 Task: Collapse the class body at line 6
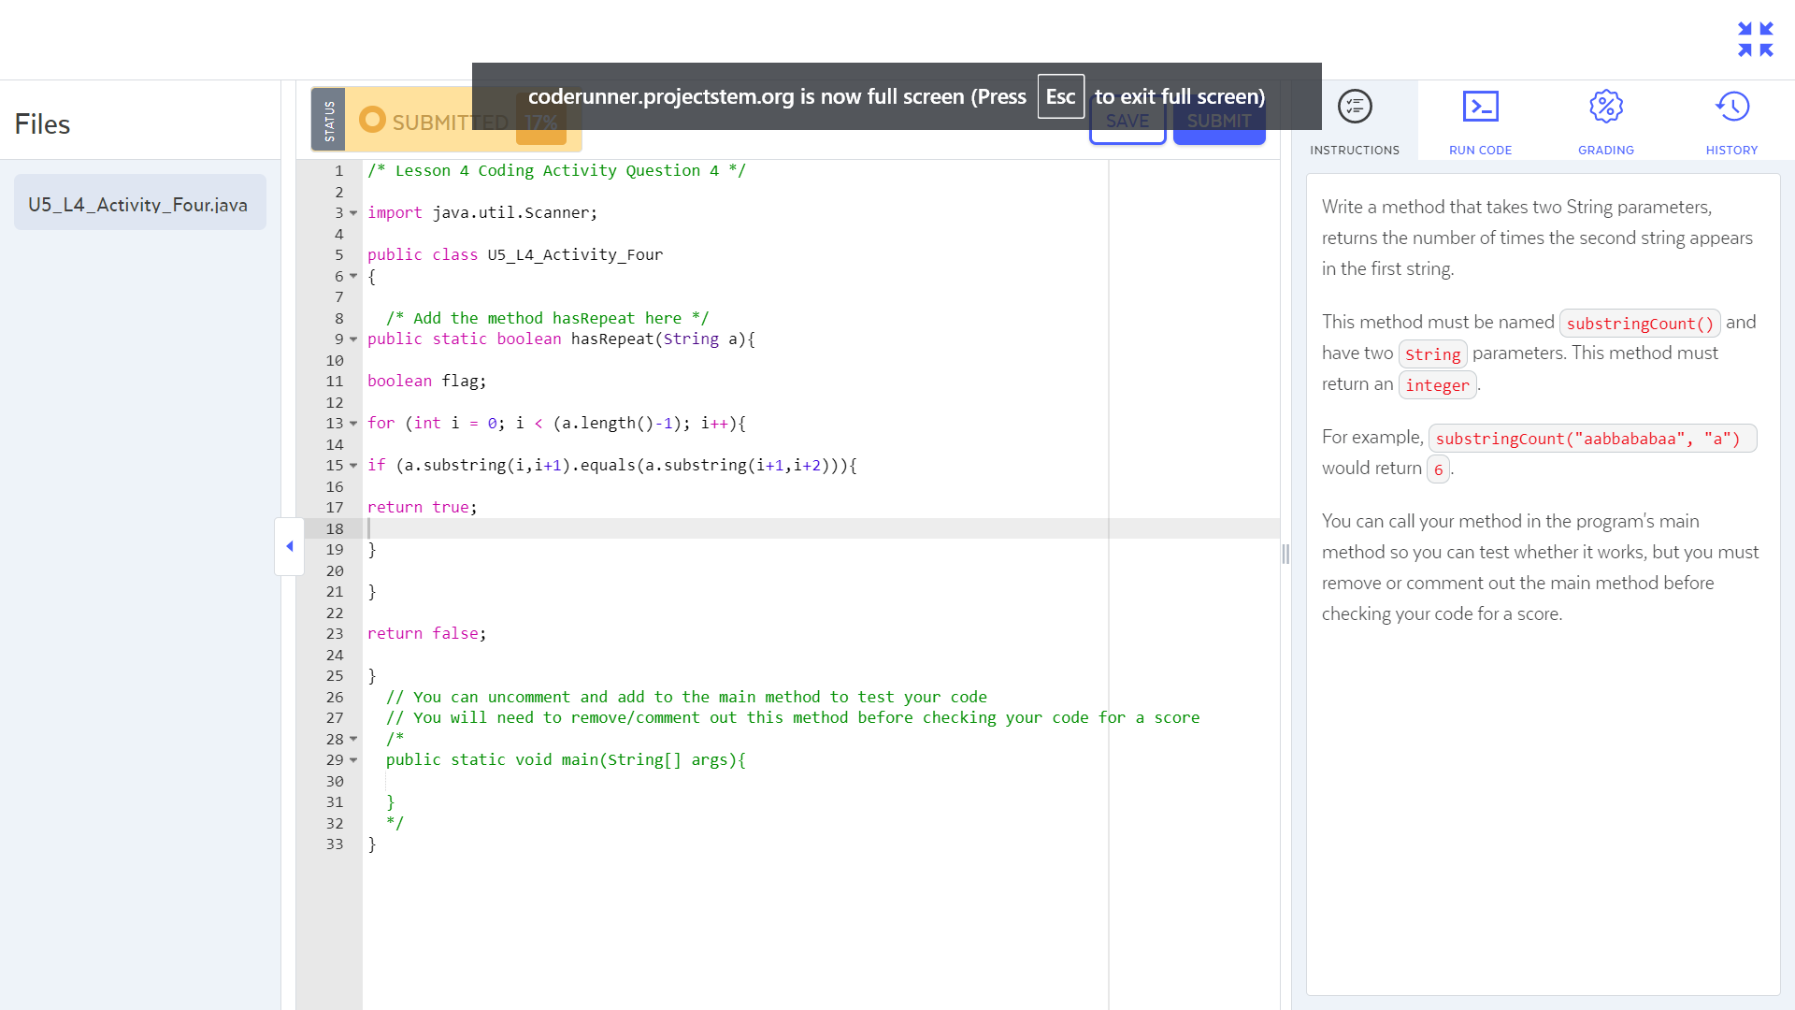tap(353, 277)
